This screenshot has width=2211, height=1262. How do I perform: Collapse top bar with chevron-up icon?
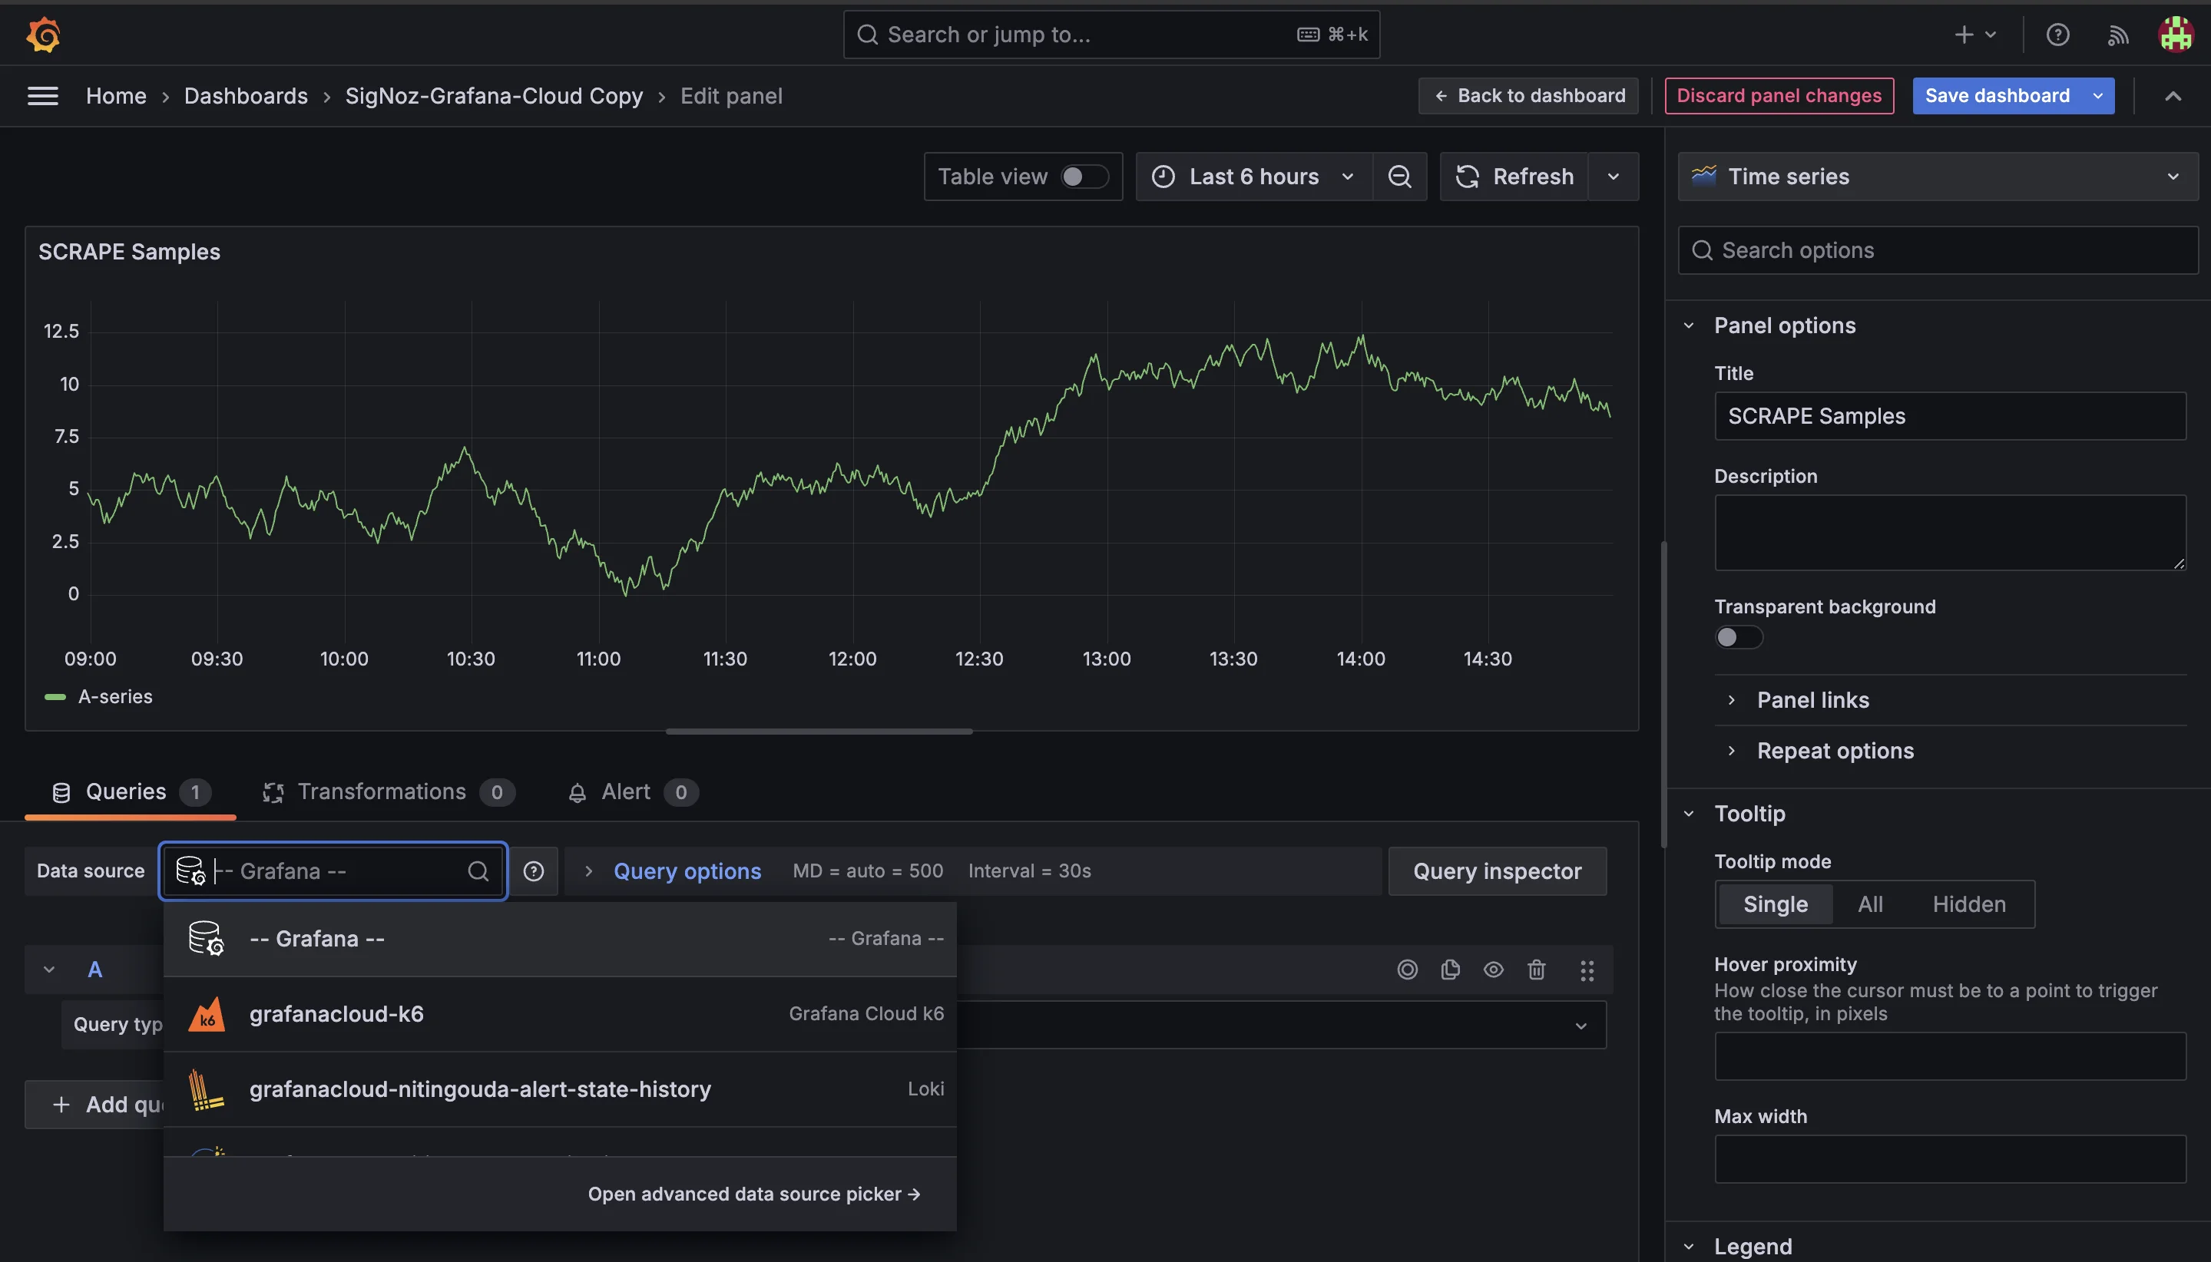click(2173, 96)
